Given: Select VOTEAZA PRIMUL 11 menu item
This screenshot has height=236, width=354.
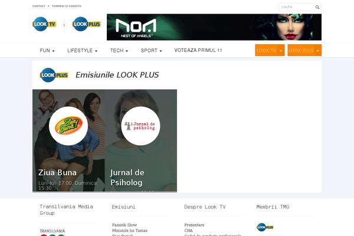Looking at the screenshot, I should coord(198,50).
